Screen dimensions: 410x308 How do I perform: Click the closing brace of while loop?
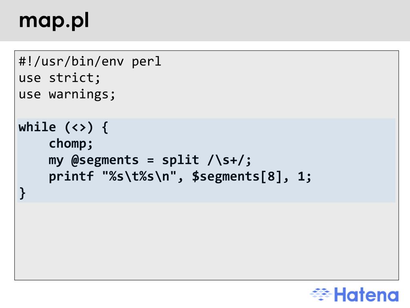(22, 193)
